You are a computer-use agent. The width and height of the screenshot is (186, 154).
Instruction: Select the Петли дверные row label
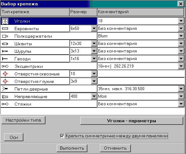tap(31, 89)
